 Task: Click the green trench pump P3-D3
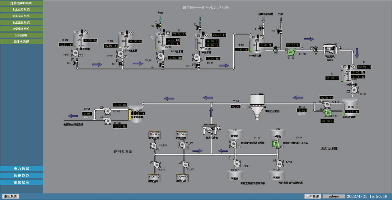coord(275,143)
